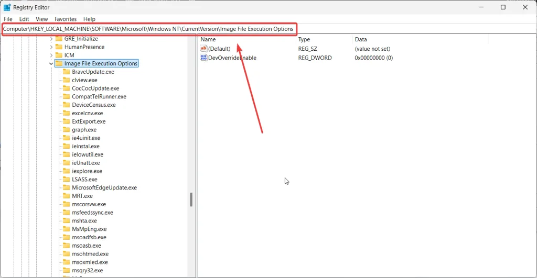Image resolution: width=537 pixels, height=278 pixels.
Task: Select the mscorsvw.exe key
Action: 89,204
